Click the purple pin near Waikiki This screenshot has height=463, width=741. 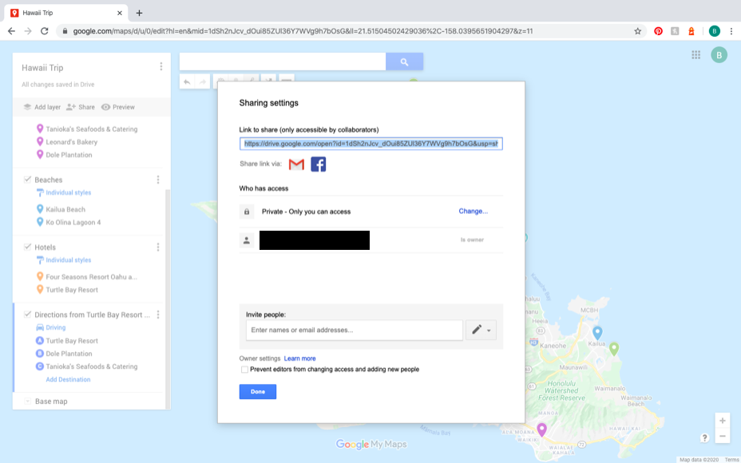click(541, 429)
